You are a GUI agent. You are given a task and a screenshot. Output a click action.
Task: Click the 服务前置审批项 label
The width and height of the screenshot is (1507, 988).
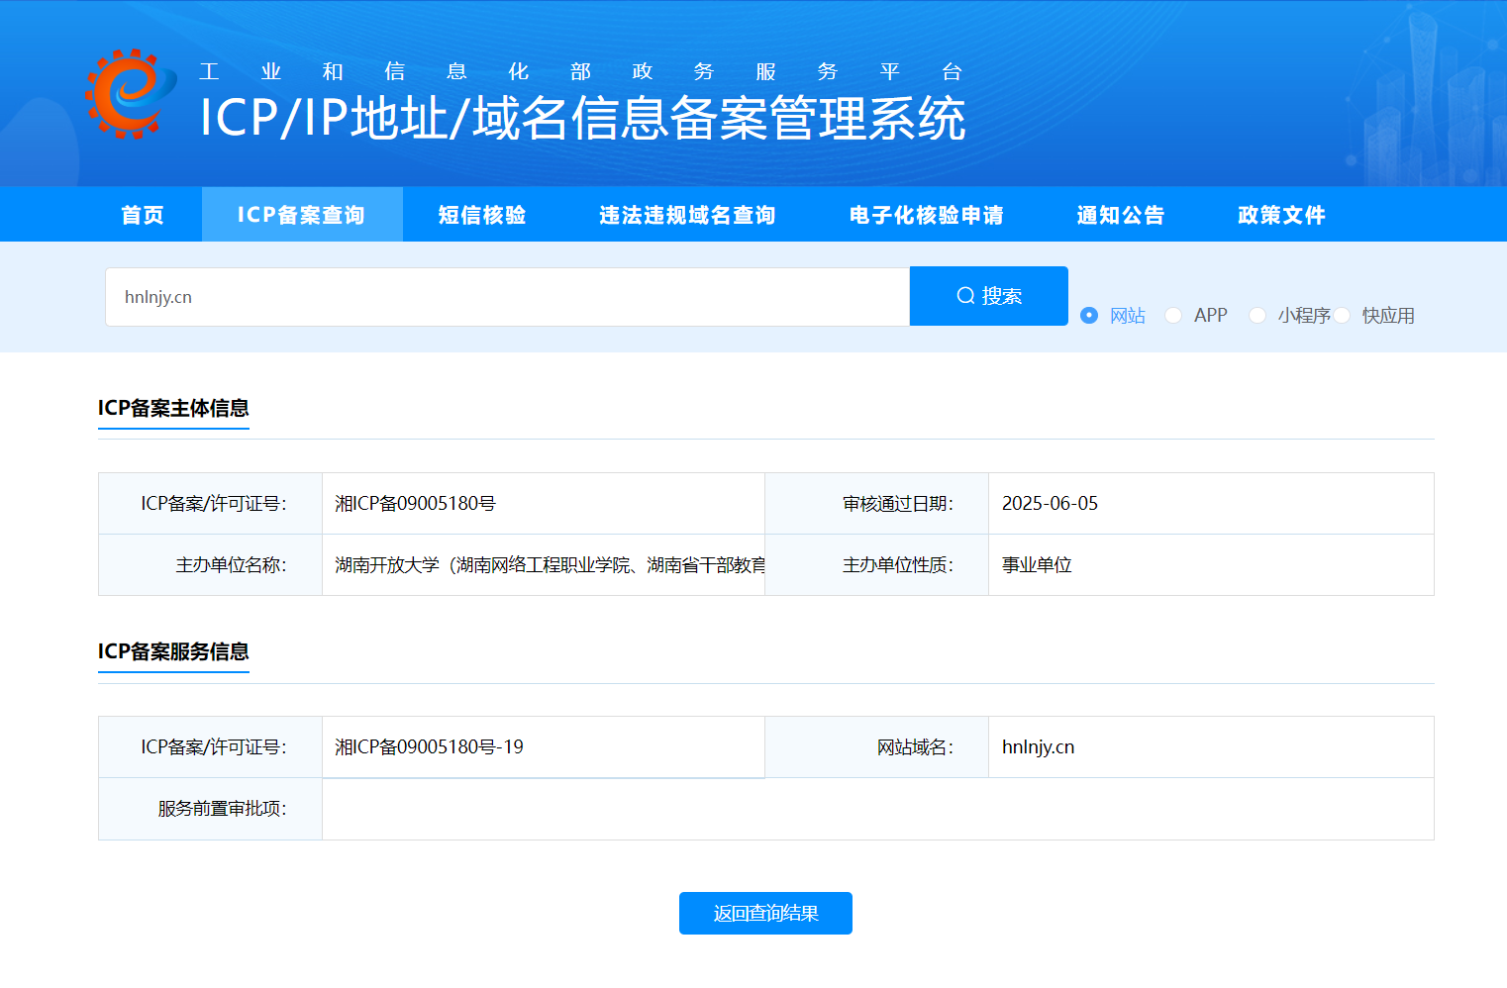point(222,809)
